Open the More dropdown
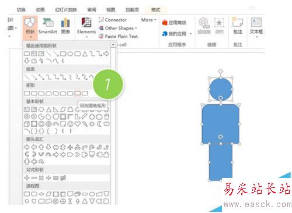This screenshot has width=292, height=213. tap(148, 20)
